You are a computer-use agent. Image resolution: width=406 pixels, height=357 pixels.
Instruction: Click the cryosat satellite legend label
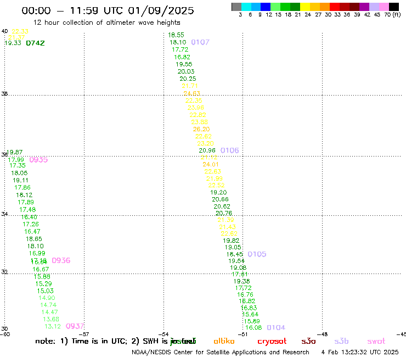coord(272,342)
